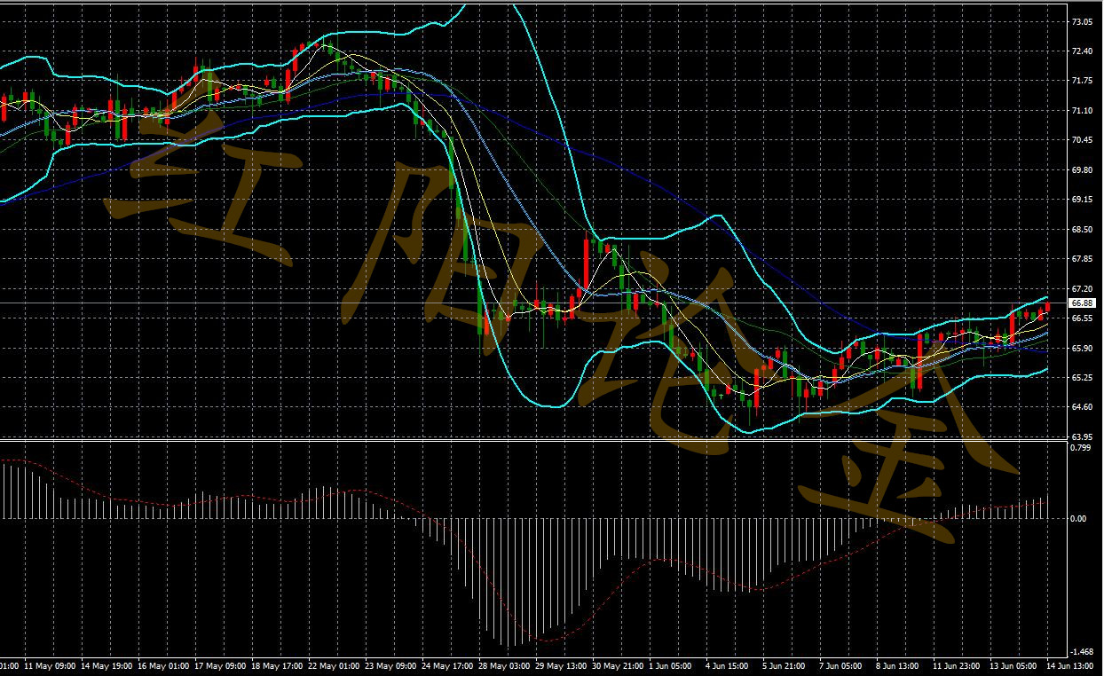The image size is (1104, 676).
Task: Click the 11 Jun 23:00 time label
Action: coord(957,665)
